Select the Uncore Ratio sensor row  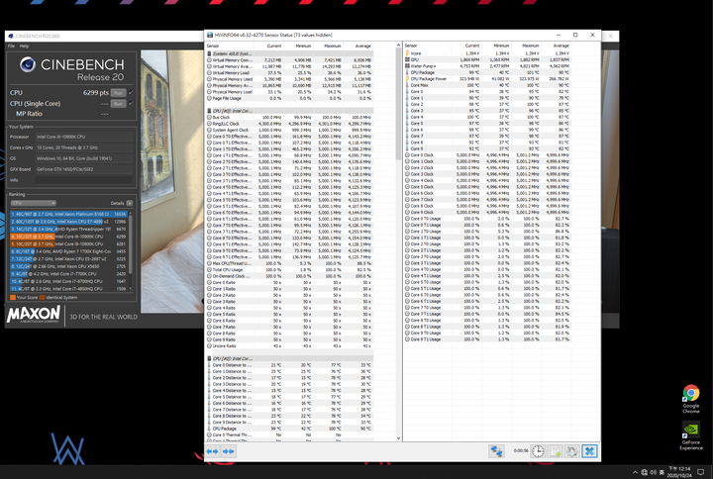click(x=290, y=345)
